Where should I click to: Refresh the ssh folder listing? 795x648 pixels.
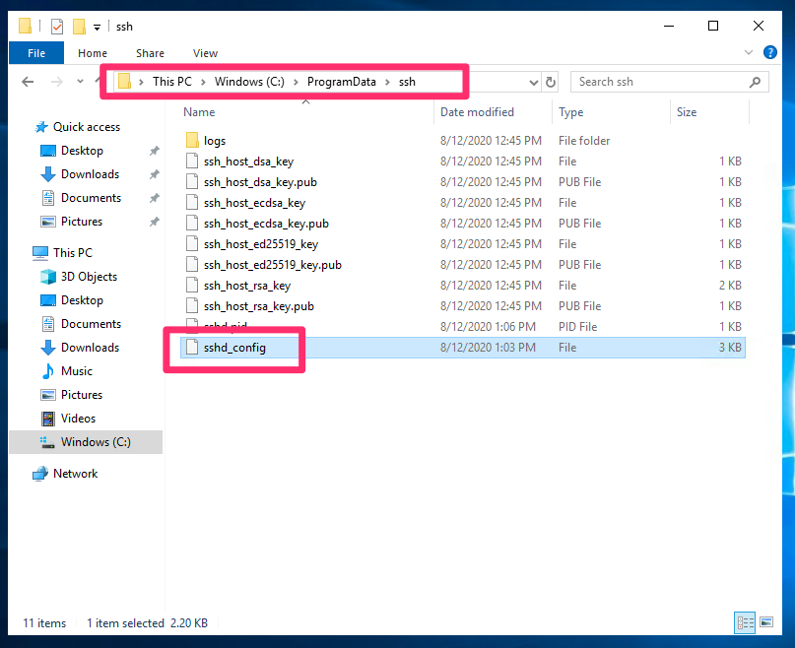click(x=553, y=82)
